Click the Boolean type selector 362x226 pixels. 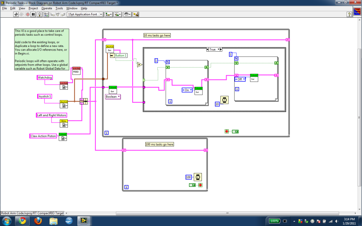113,96
